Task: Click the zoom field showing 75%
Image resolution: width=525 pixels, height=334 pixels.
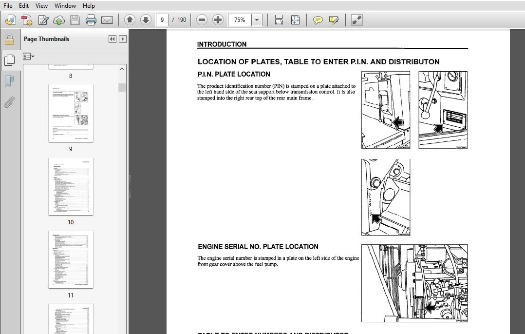Action: 240,20
